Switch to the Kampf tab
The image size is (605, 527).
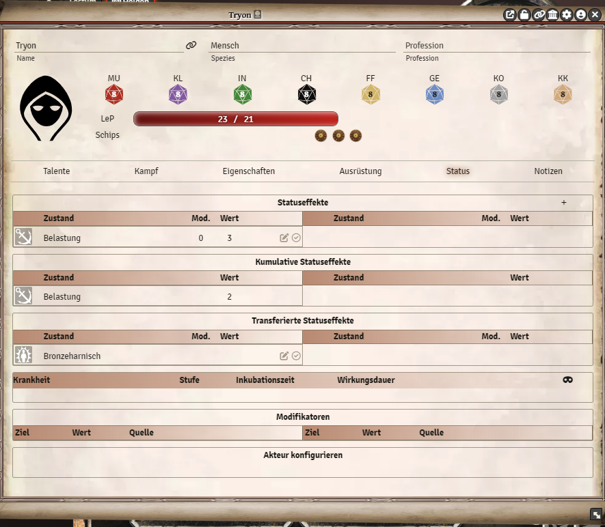(x=146, y=171)
